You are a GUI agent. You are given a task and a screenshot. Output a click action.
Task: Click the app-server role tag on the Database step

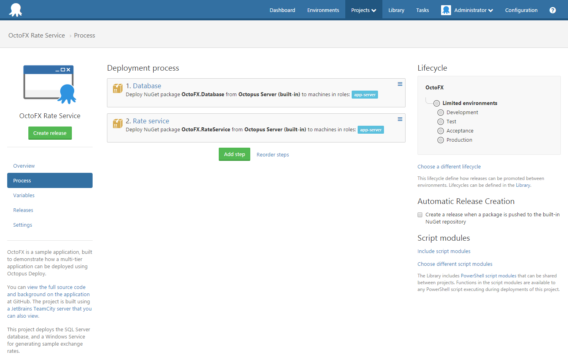pyautogui.click(x=364, y=95)
